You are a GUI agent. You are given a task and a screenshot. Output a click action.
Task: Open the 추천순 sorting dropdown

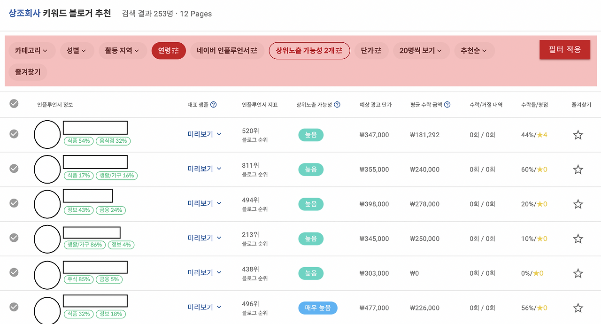474,51
